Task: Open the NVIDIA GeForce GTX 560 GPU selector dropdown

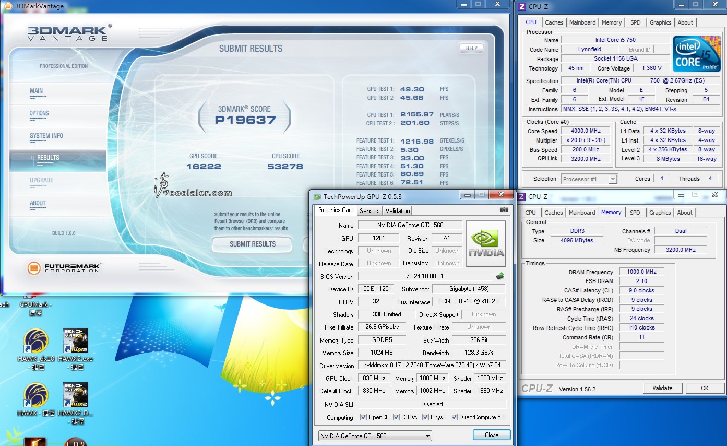Action: pyautogui.click(x=375, y=436)
